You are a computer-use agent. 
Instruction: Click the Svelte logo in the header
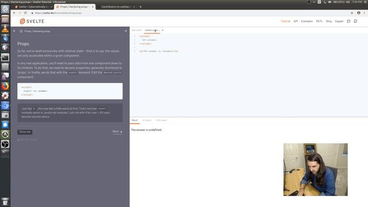coord(32,21)
